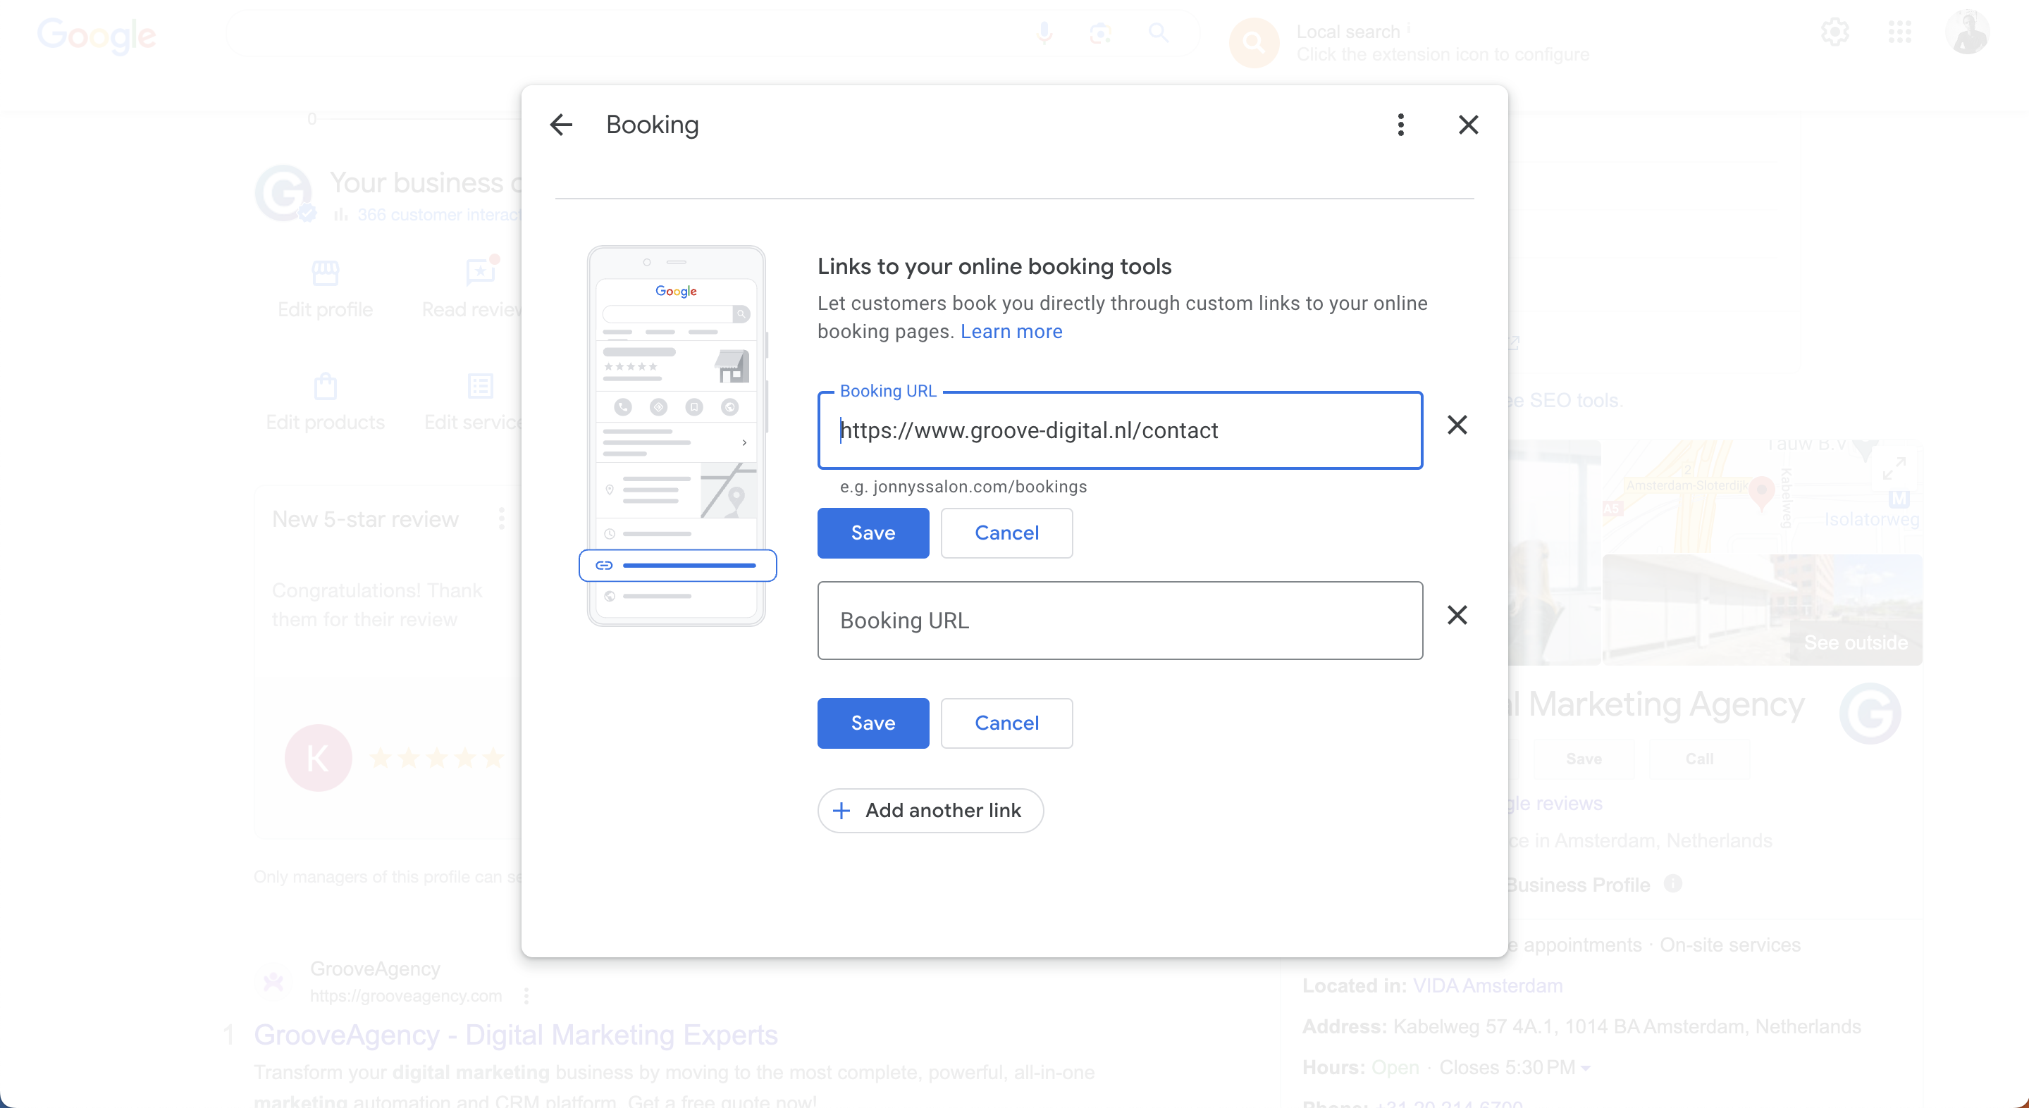The height and width of the screenshot is (1108, 2029).
Task: Click the Google logo behind dialog
Action: (x=97, y=35)
